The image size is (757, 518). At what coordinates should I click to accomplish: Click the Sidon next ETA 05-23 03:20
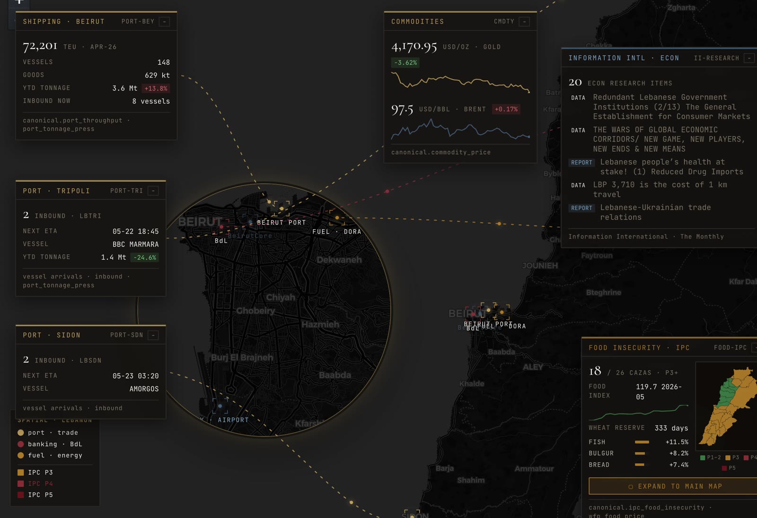tap(135, 376)
